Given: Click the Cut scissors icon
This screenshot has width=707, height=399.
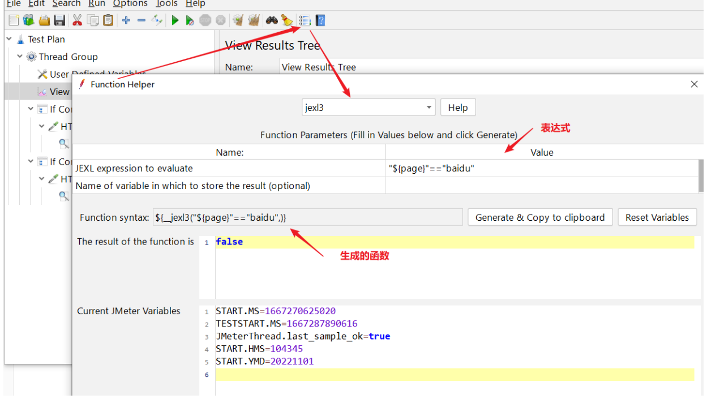Looking at the screenshot, I should [77, 20].
